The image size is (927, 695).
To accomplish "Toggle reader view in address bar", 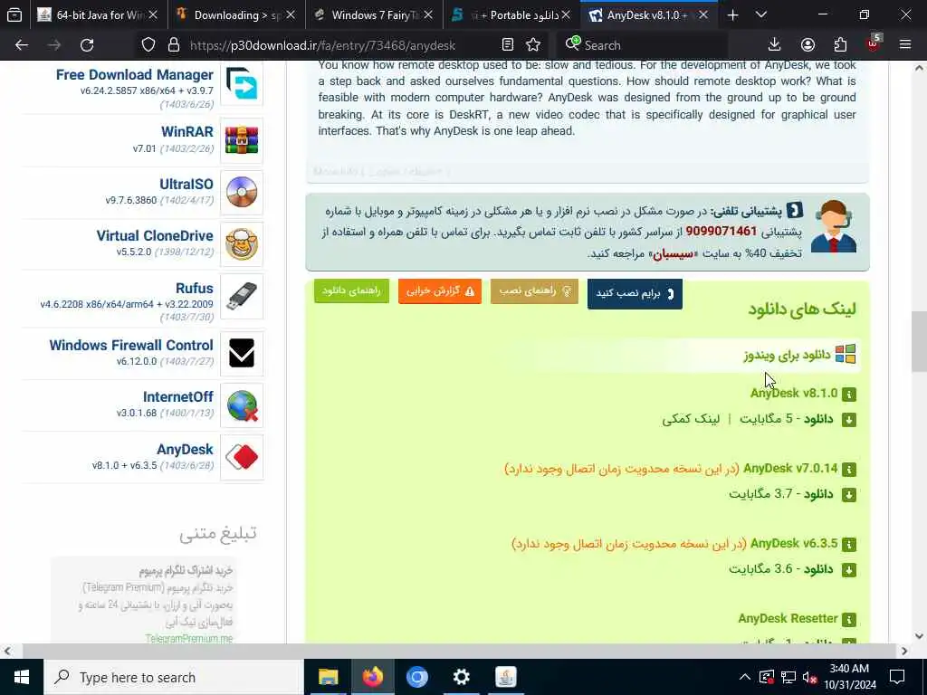I will click(x=507, y=45).
